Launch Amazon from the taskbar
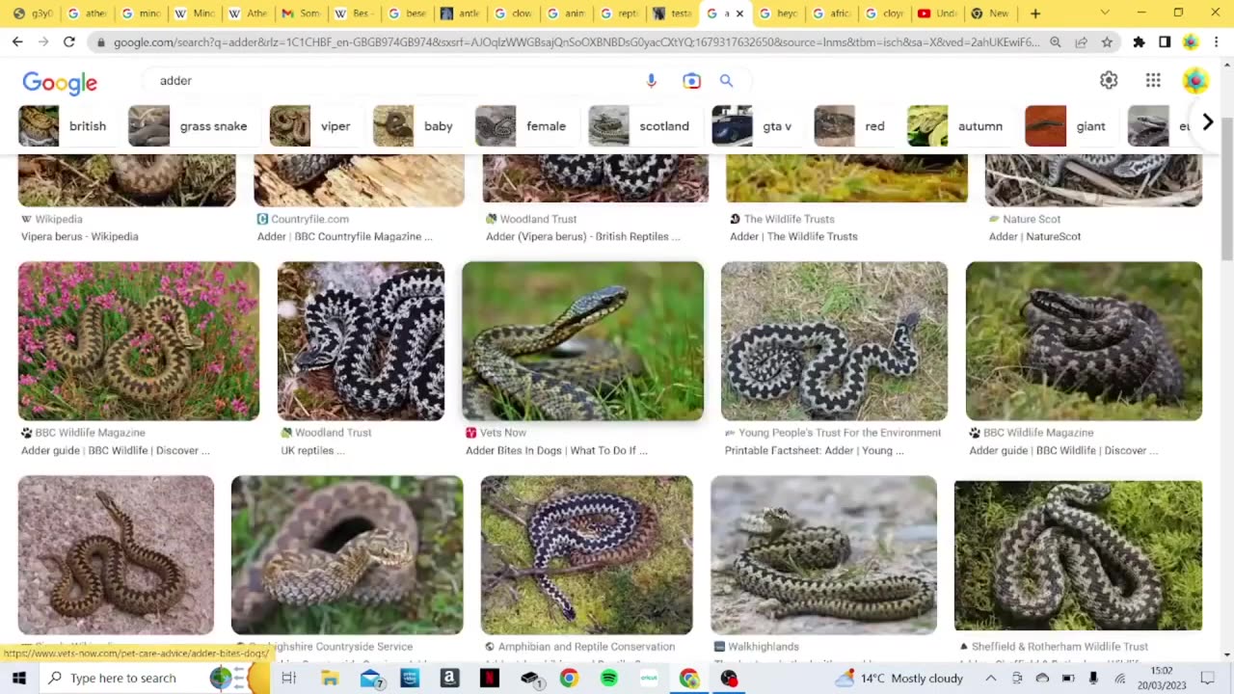 [449, 679]
